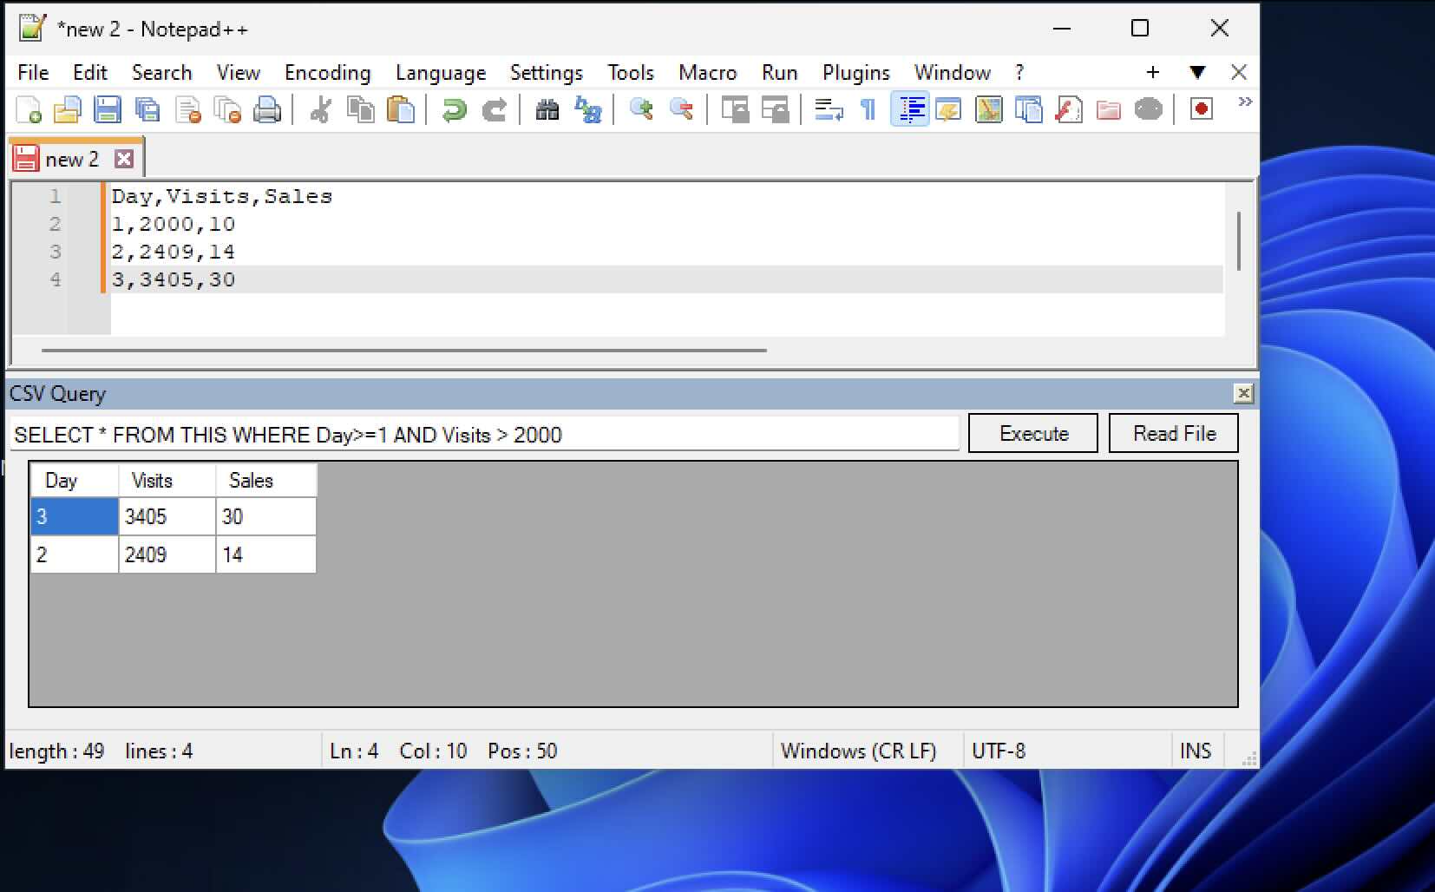This screenshot has width=1435, height=892.
Task: Open the Plugins menu
Action: [855, 73]
